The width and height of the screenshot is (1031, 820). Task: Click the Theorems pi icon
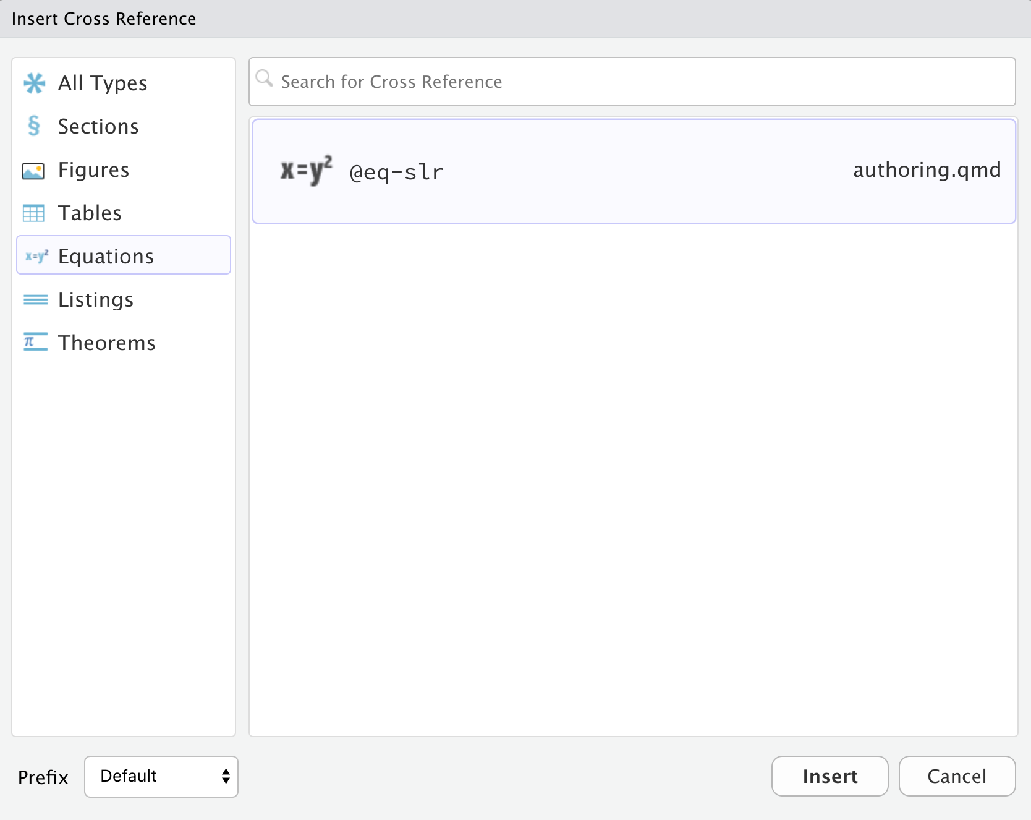(34, 342)
